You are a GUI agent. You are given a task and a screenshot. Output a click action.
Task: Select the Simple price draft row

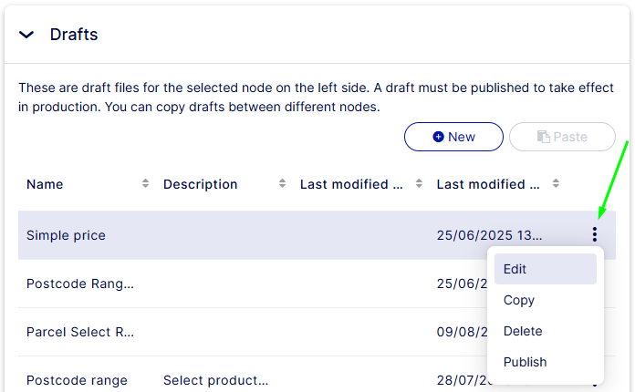(x=66, y=235)
